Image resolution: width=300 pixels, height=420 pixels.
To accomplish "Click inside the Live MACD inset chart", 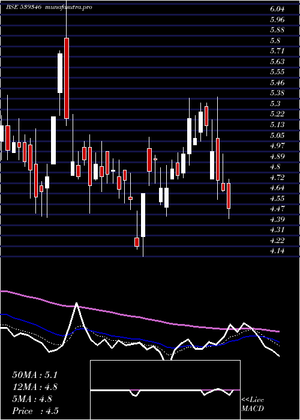I will (165, 390).
